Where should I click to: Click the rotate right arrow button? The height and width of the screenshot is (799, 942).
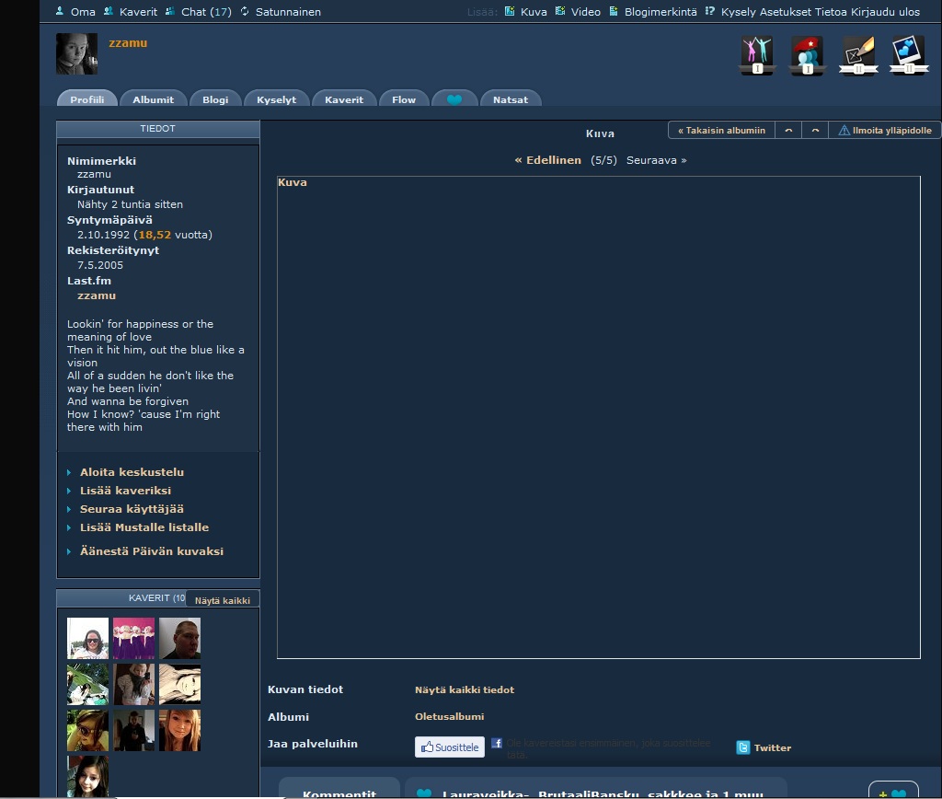point(815,130)
